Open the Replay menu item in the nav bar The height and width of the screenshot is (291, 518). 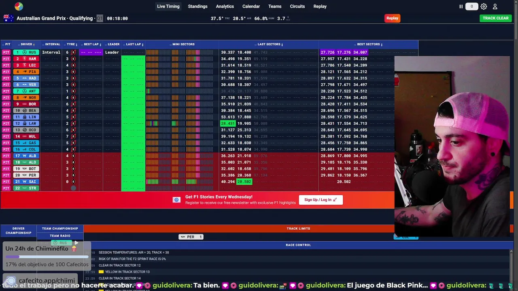pyautogui.click(x=320, y=6)
